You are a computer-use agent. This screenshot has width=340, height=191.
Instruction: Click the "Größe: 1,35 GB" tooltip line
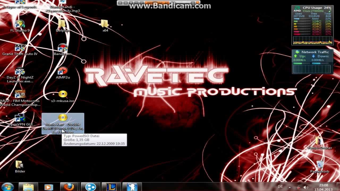(x=76, y=140)
